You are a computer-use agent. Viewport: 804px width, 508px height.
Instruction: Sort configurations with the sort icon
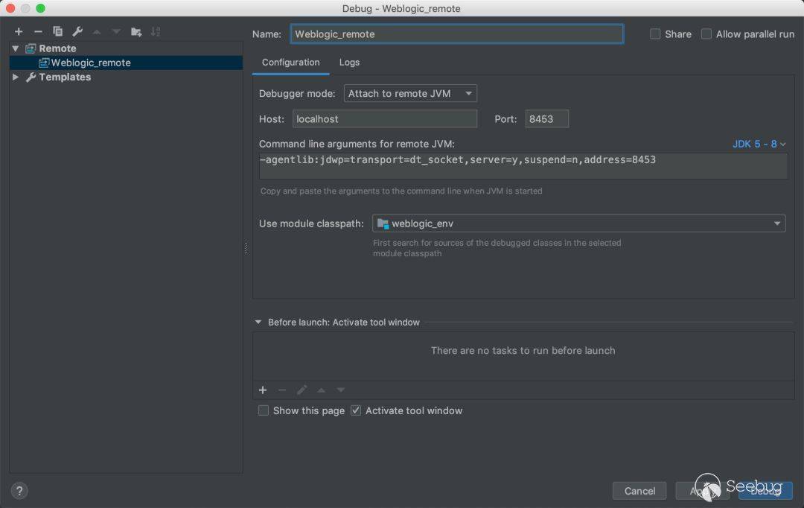156,32
